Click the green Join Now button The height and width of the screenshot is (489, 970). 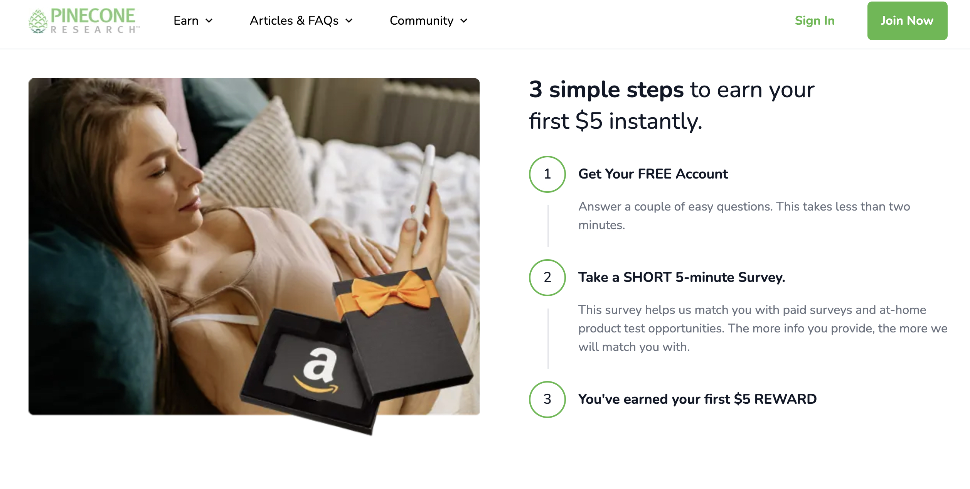[x=907, y=21]
